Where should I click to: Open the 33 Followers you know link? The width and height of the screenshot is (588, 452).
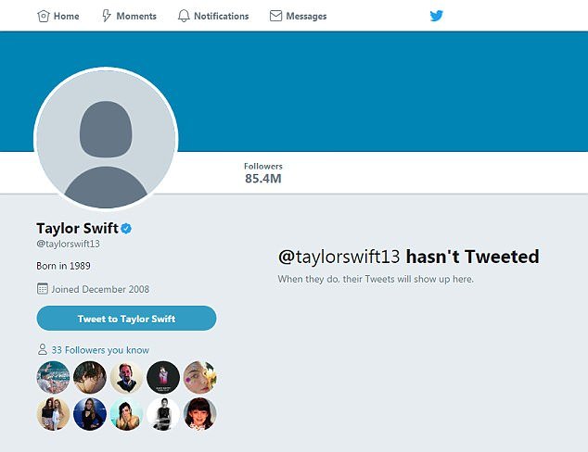coord(101,350)
